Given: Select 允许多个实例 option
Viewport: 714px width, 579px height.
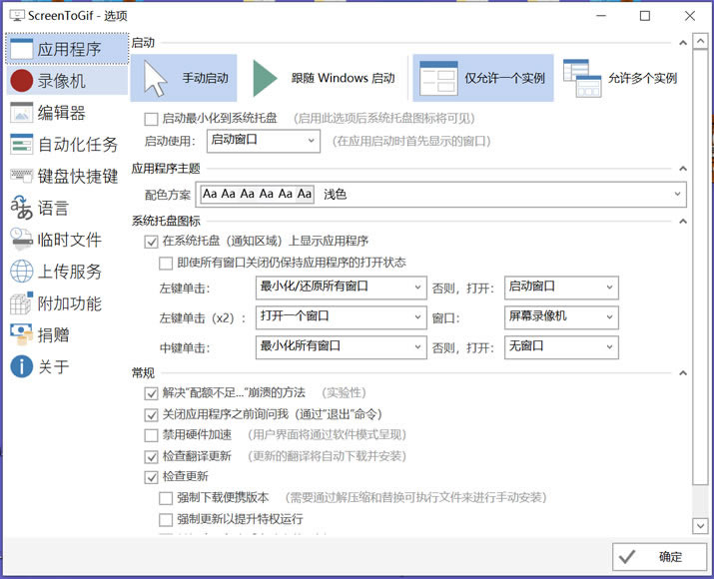Looking at the screenshot, I should pyautogui.click(x=620, y=78).
